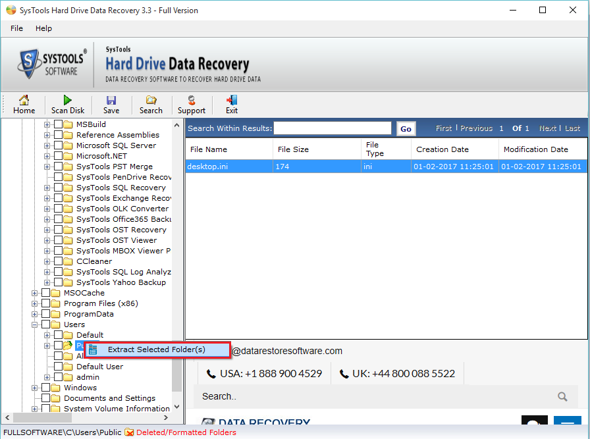
Task: Select the Documents and Settings folder
Action: pos(109,398)
